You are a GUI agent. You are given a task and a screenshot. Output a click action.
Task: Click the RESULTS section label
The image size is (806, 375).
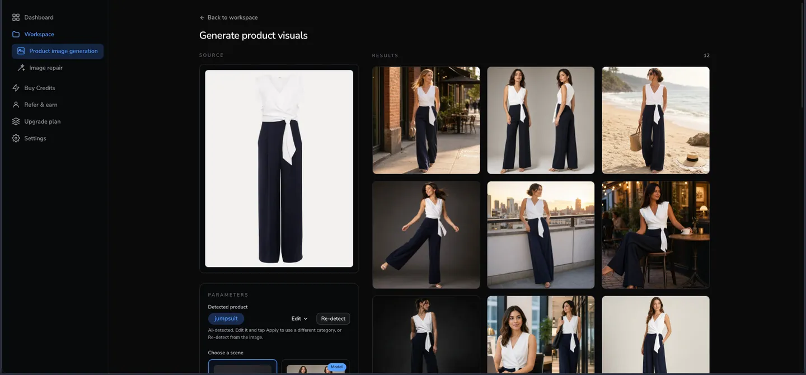[385, 55]
